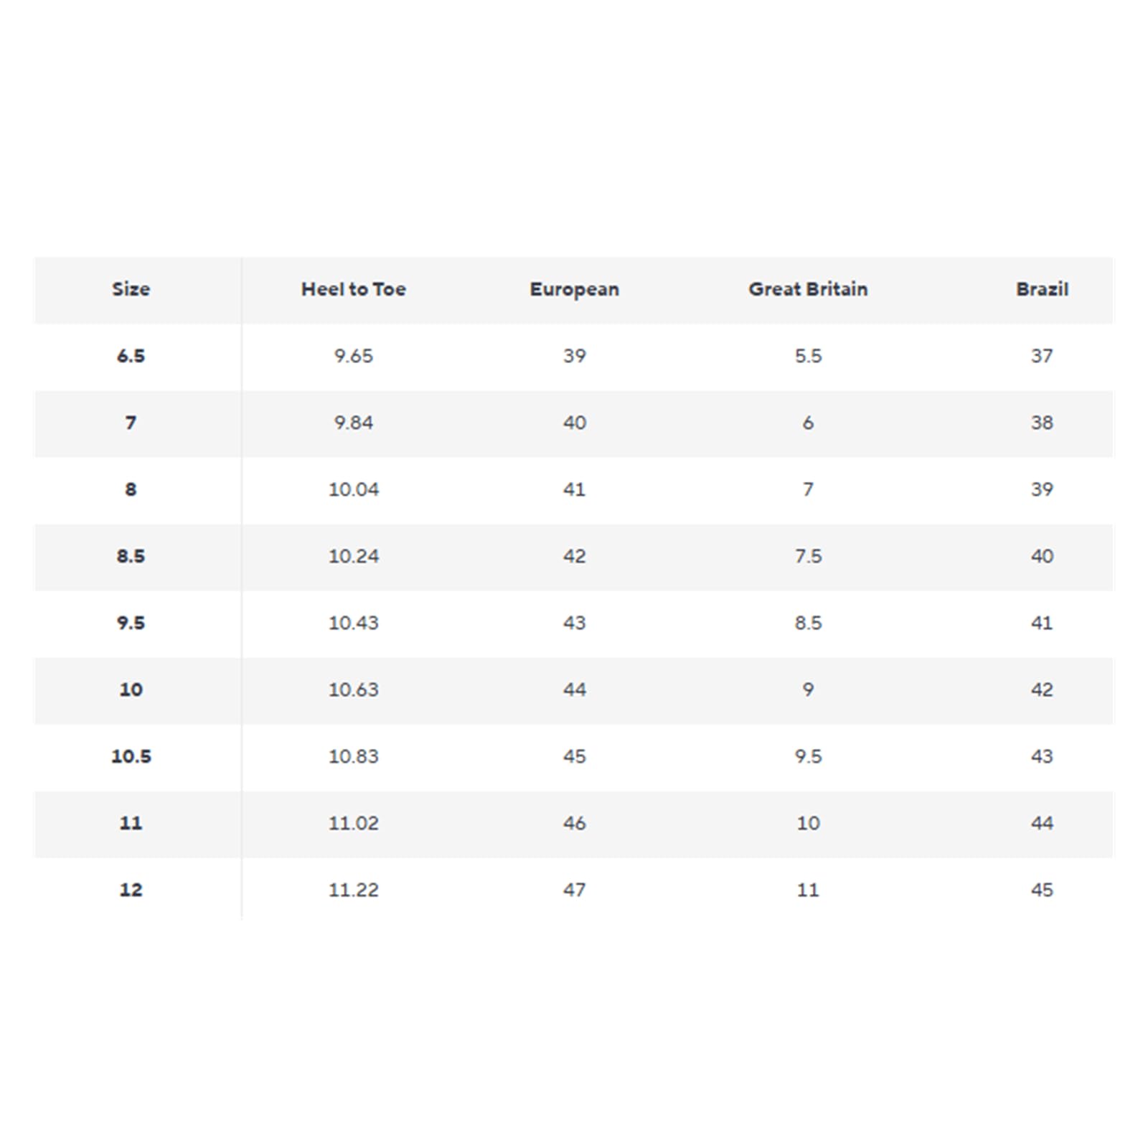Click the Heel to Toe header
Viewport: 1148px width, 1148px height.
[354, 289]
